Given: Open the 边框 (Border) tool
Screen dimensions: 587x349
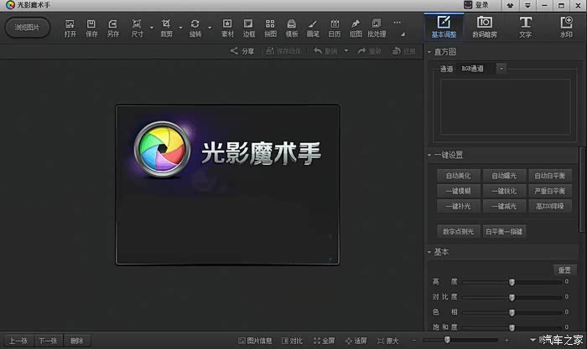Looking at the screenshot, I should (x=248, y=27).
